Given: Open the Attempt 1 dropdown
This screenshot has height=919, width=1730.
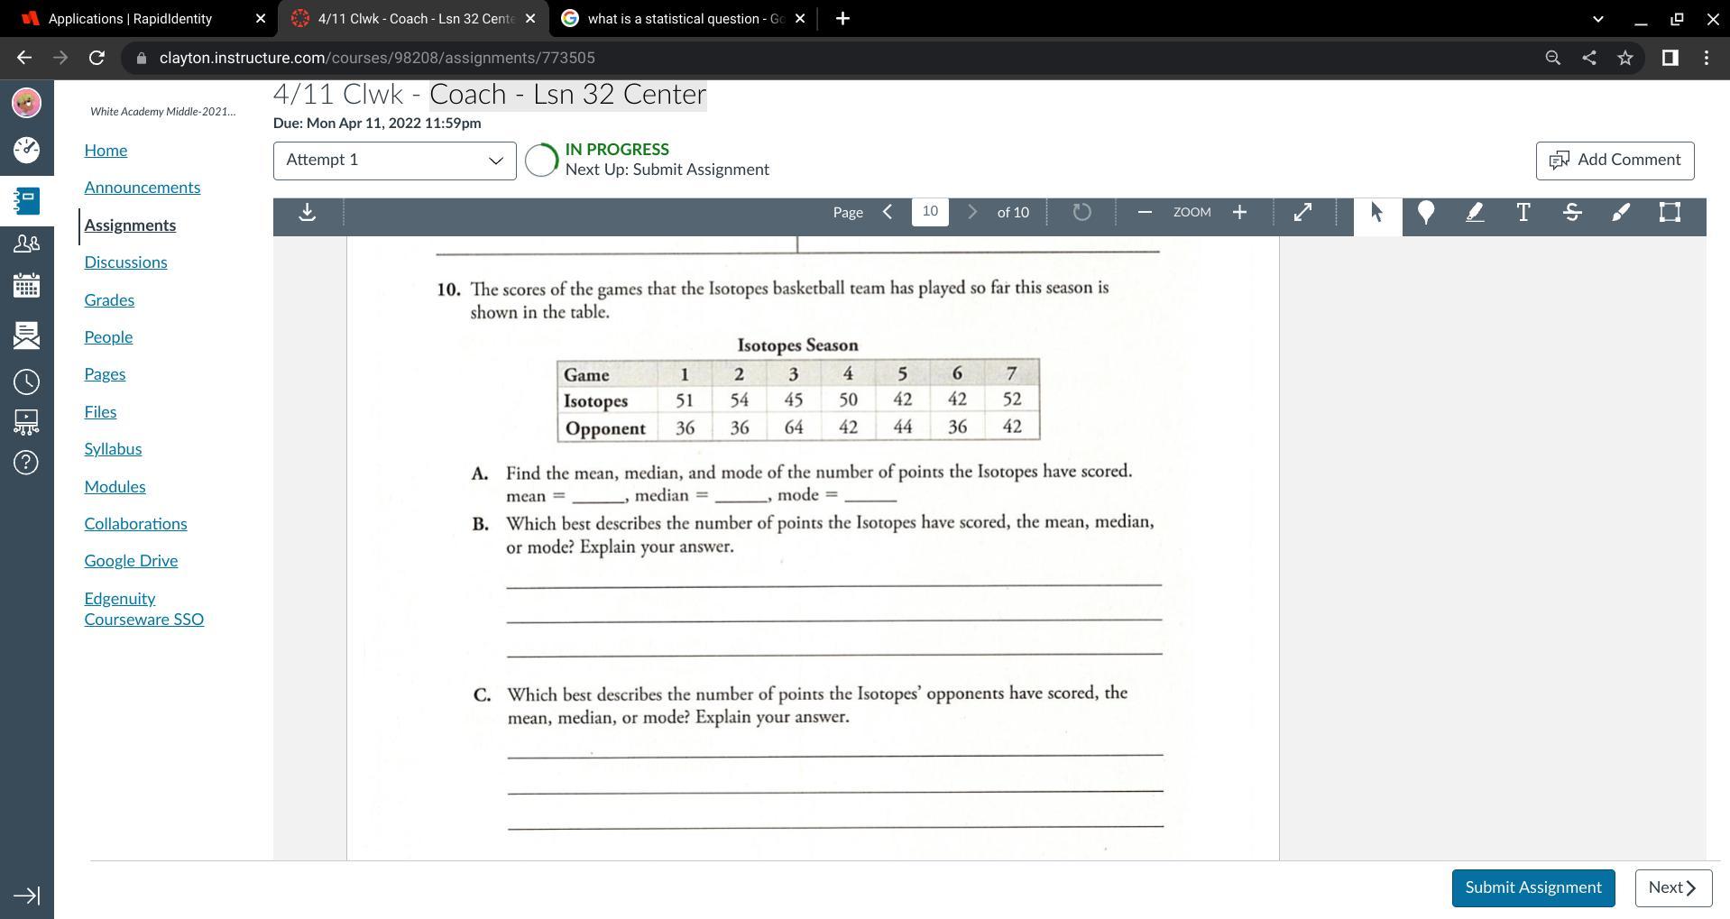Looking at the screenshot, I should [x=395, y=161].
